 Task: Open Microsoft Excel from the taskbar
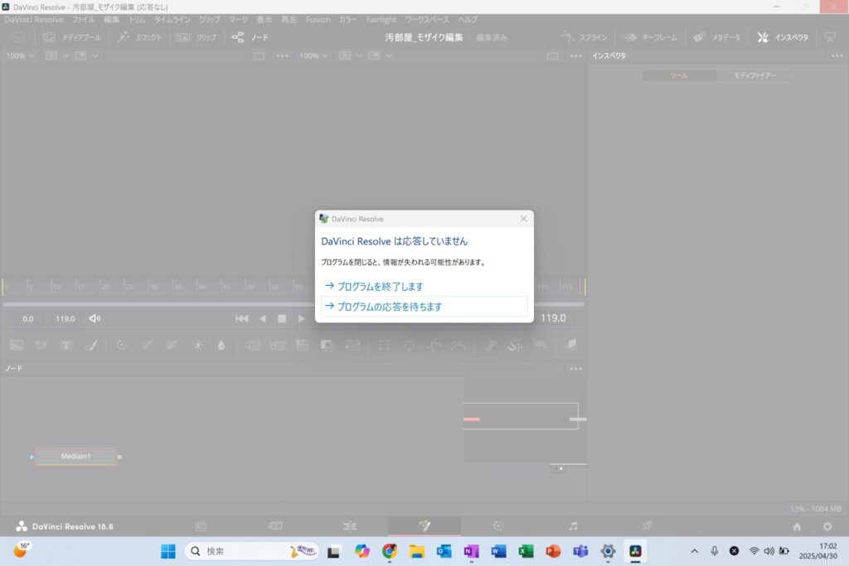(x=526, y=551)
